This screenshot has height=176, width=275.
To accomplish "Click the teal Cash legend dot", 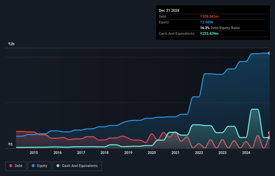I will (x=58, y=166).
